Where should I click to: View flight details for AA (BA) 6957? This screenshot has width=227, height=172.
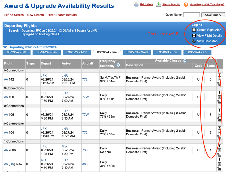click(x=219, y=164)
